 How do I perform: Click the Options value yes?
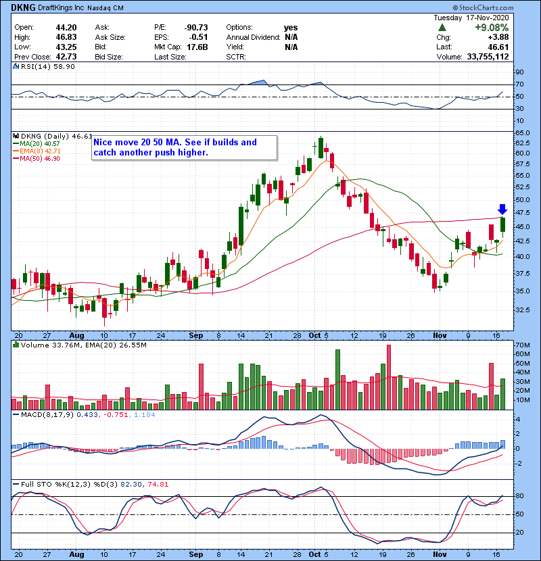[291, 28]
